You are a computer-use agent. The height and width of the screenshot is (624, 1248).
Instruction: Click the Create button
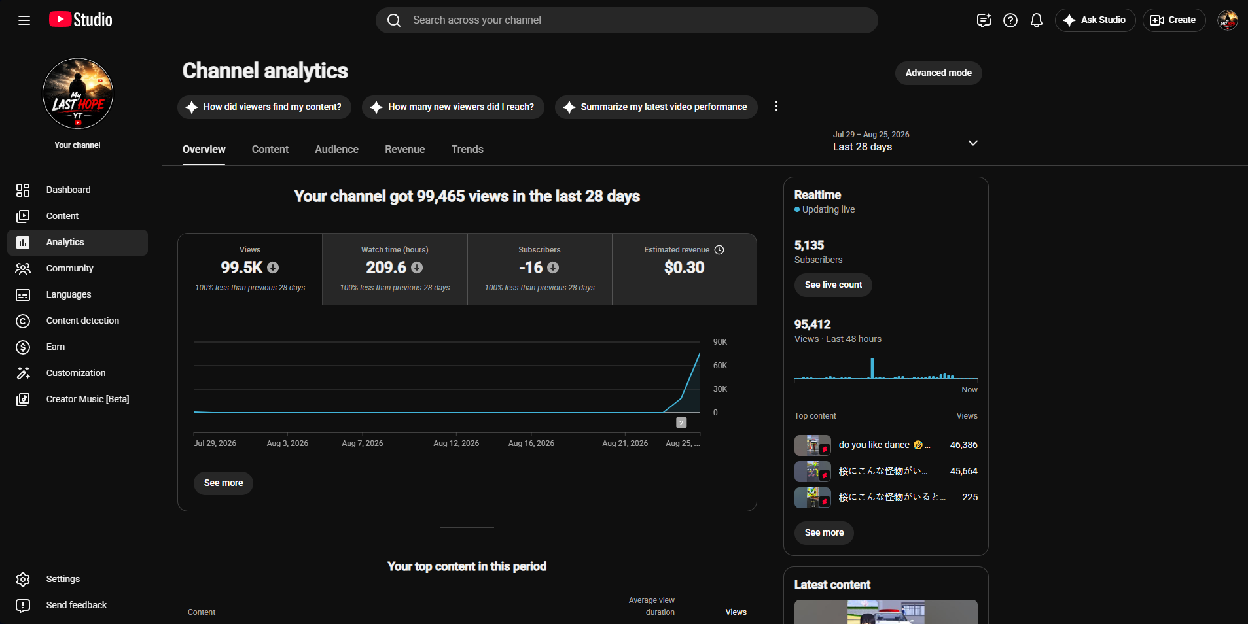[x=1173, y=20]
